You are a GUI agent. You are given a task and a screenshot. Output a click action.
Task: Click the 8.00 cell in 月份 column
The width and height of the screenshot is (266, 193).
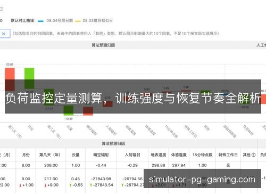pos(26,165)
